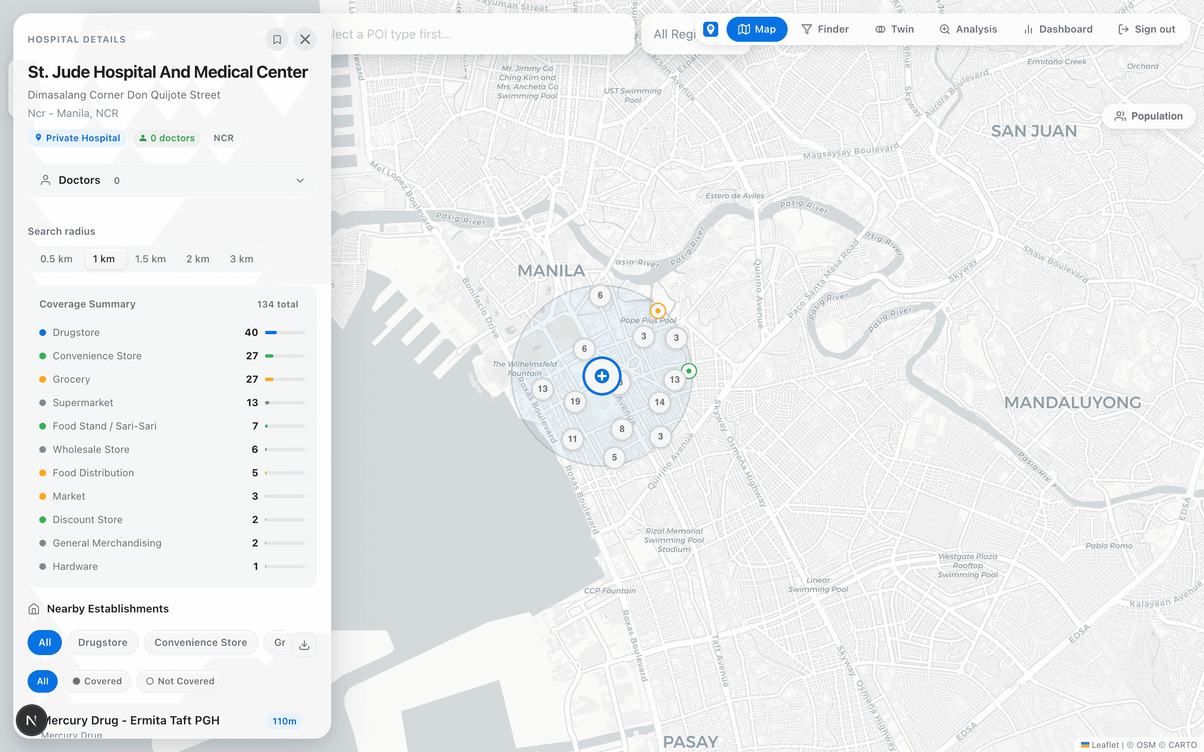The width and height of the screenshot is (1204, 752).
Task: Filter establishments by Convenience Store chip
Action: point(201,643)
